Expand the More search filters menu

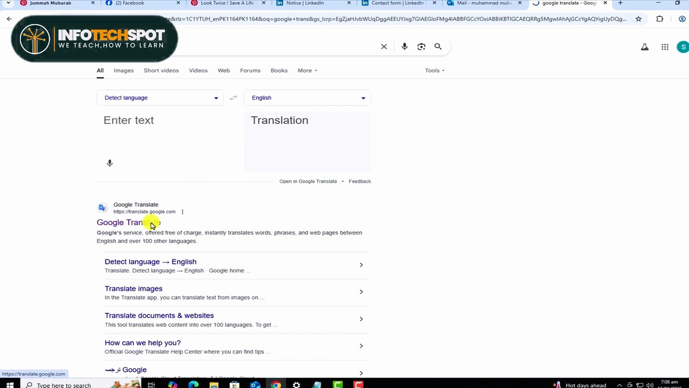pyautogui.click(x=307, y=71)
